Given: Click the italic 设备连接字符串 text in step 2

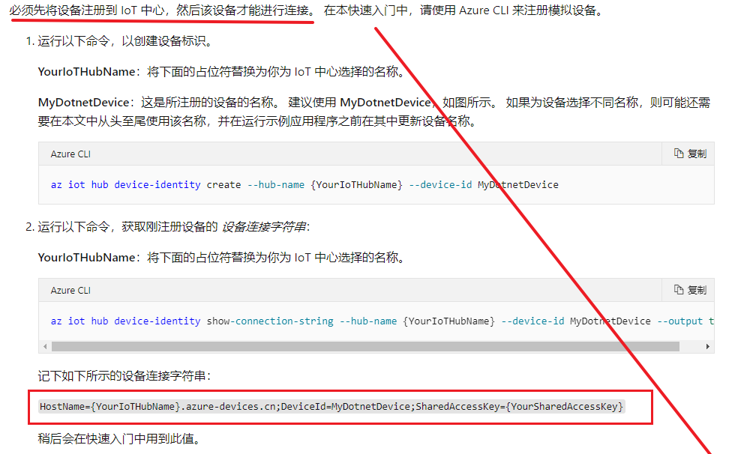Looking at the screenshot, I should [x=263, y=226].
